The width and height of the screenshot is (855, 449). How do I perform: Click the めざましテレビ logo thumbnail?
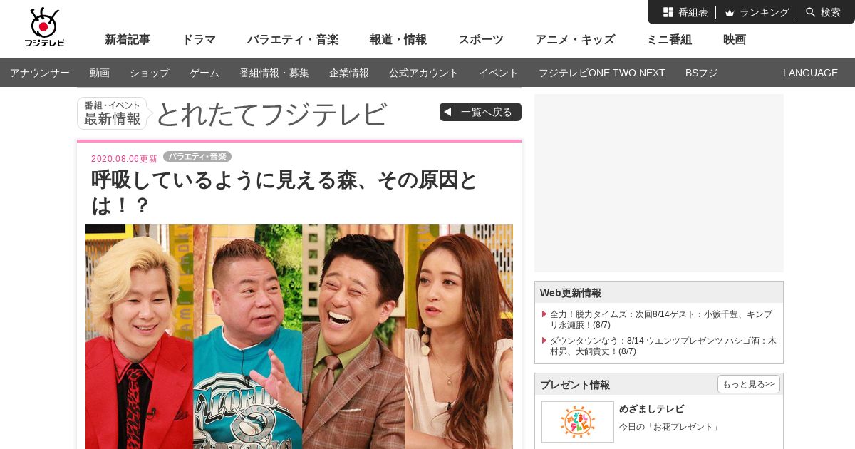(578, 422)
